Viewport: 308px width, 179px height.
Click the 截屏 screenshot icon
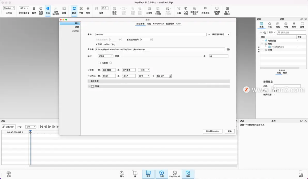coord(301,174)
